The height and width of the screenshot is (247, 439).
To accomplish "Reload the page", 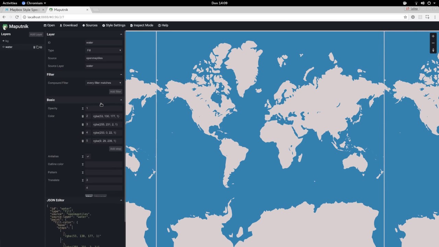I will coord(17,17).
